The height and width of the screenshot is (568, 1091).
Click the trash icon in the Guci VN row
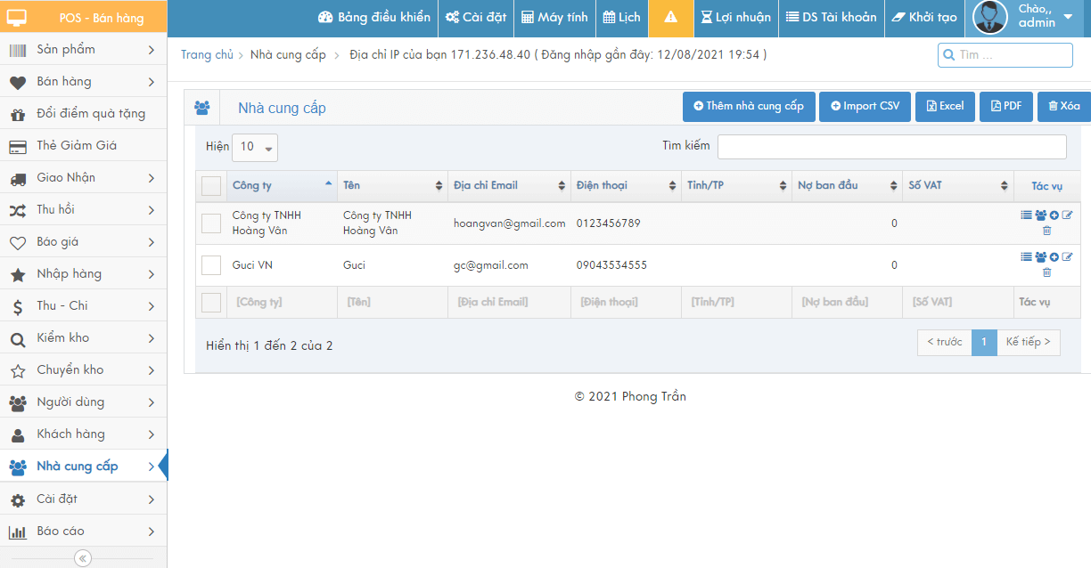[x=1046, y=272]
